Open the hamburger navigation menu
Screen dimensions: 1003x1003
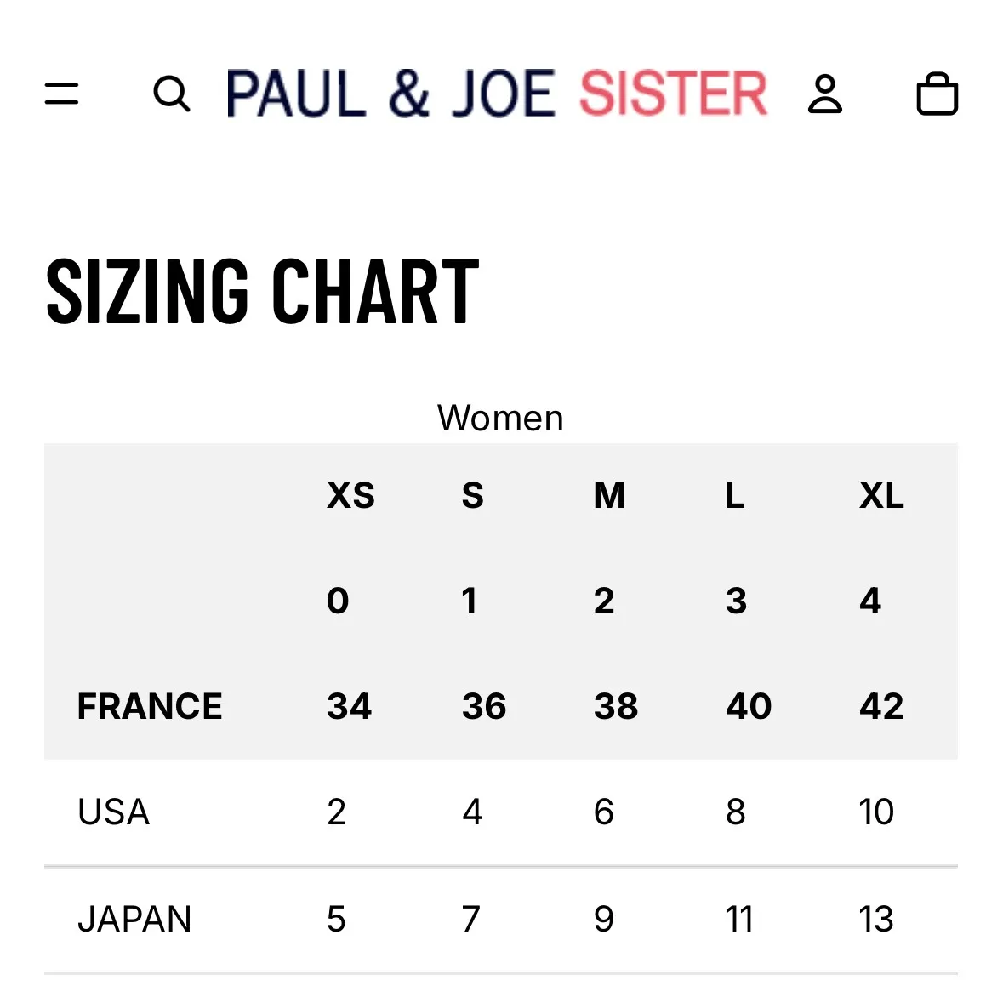click(61, 93)
